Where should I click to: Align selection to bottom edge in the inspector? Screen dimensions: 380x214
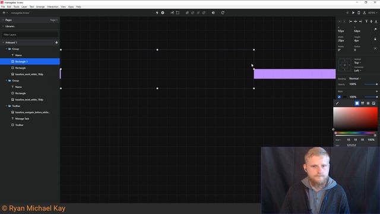[x=376, y=21]
